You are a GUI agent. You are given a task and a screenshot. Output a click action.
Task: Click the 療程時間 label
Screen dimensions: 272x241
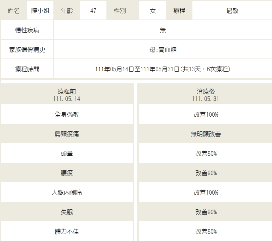(27, 69)
